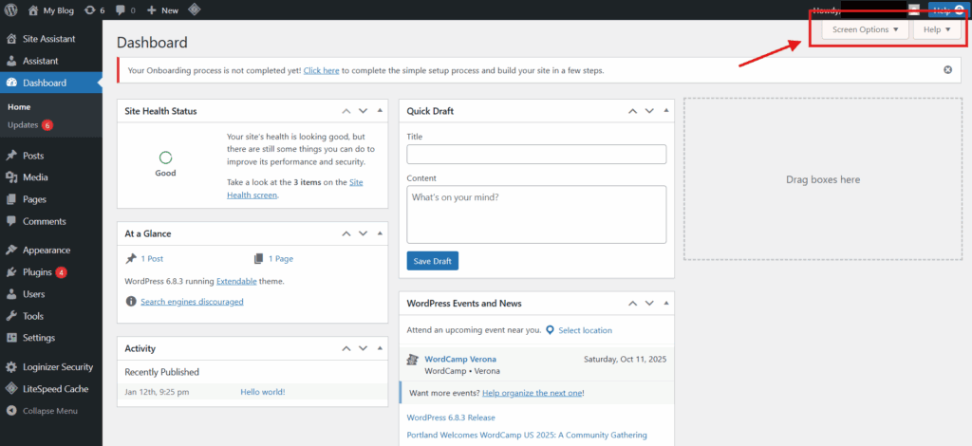
Task: Select Updates in the Dashboard submenu
Action: click(x=23, y=125)
